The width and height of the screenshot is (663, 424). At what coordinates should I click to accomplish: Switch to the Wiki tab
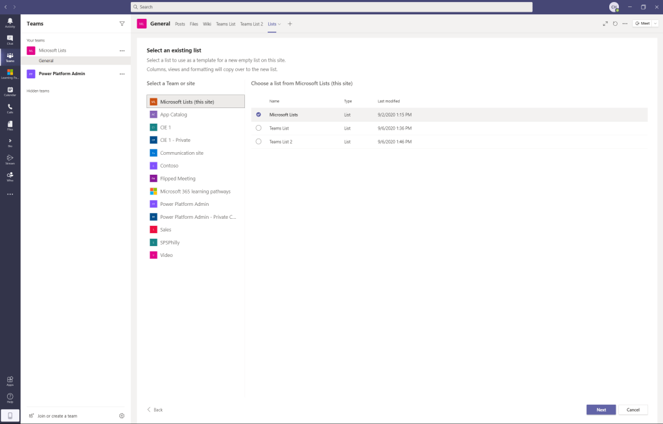pyautogui.click(x=207, y=24)
